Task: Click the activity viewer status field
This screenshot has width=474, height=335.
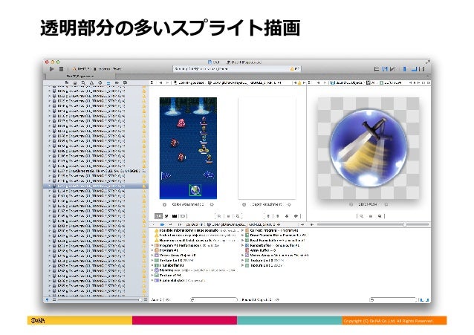Action: tap(236, 69)
